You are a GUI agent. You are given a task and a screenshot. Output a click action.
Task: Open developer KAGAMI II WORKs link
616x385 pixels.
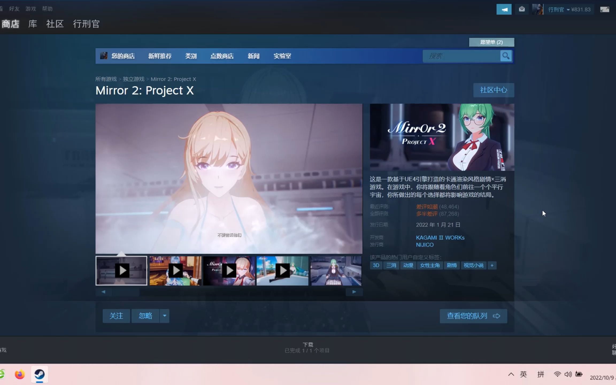pyautogui.click(x=440, y=237)
